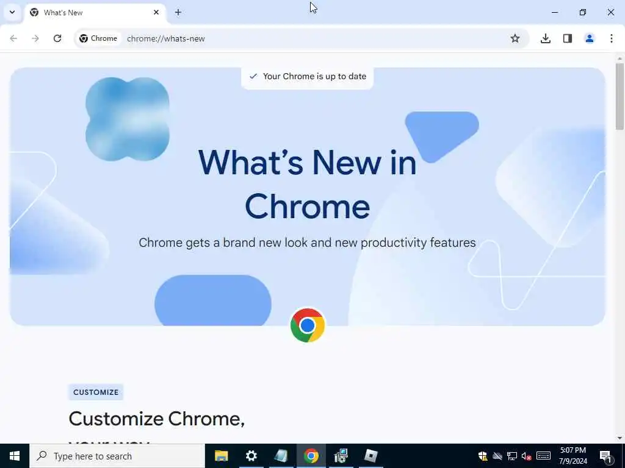Viewport: 625px width, 468px height.
Task: Click the Chrome site info chip
Action: [98, 38]
